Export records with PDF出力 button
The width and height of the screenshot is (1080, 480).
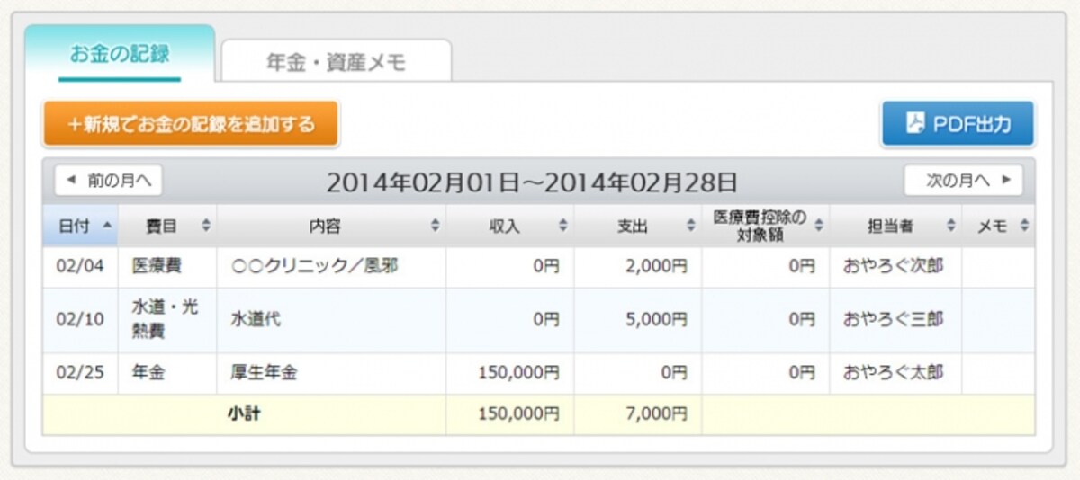[x=958, y=124]
